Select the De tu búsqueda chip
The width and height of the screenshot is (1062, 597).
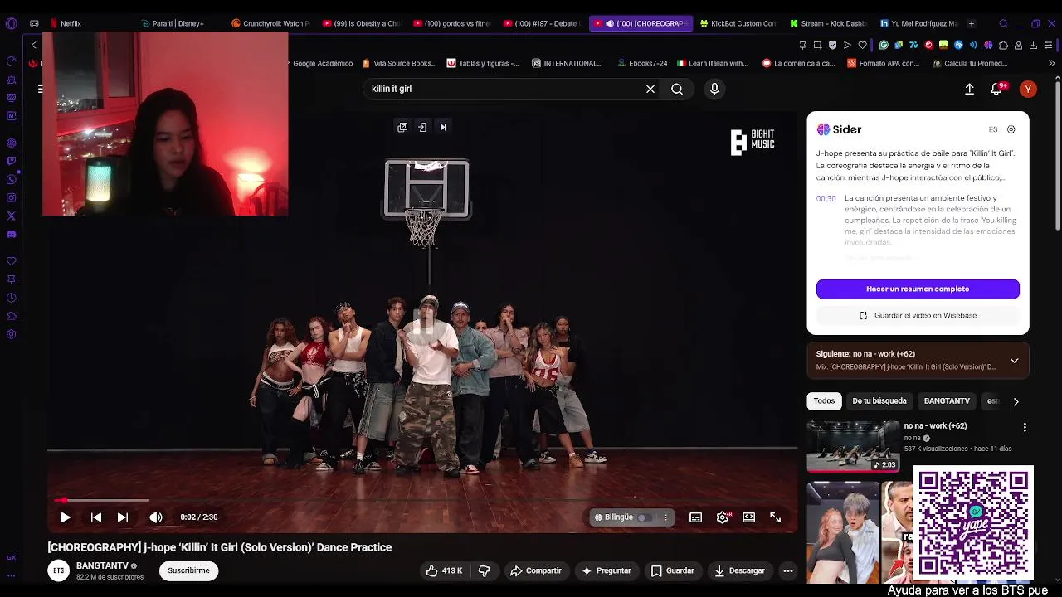tap(879, 401)
